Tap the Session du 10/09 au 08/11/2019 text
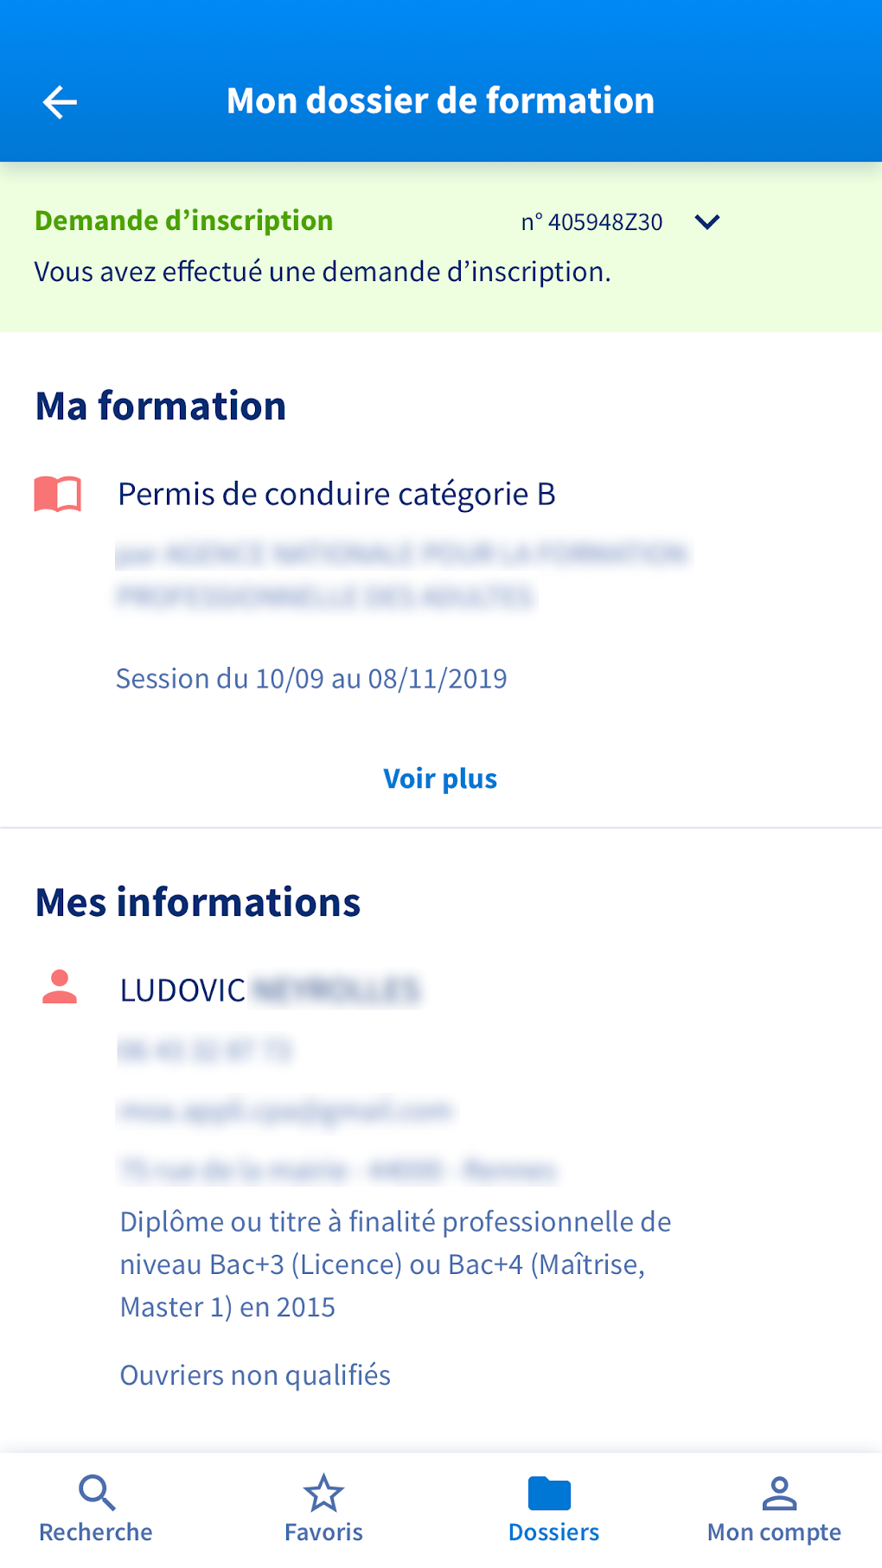Viewport: 882px width, 1568px height. pyautogui.click(x=311, y=679)
